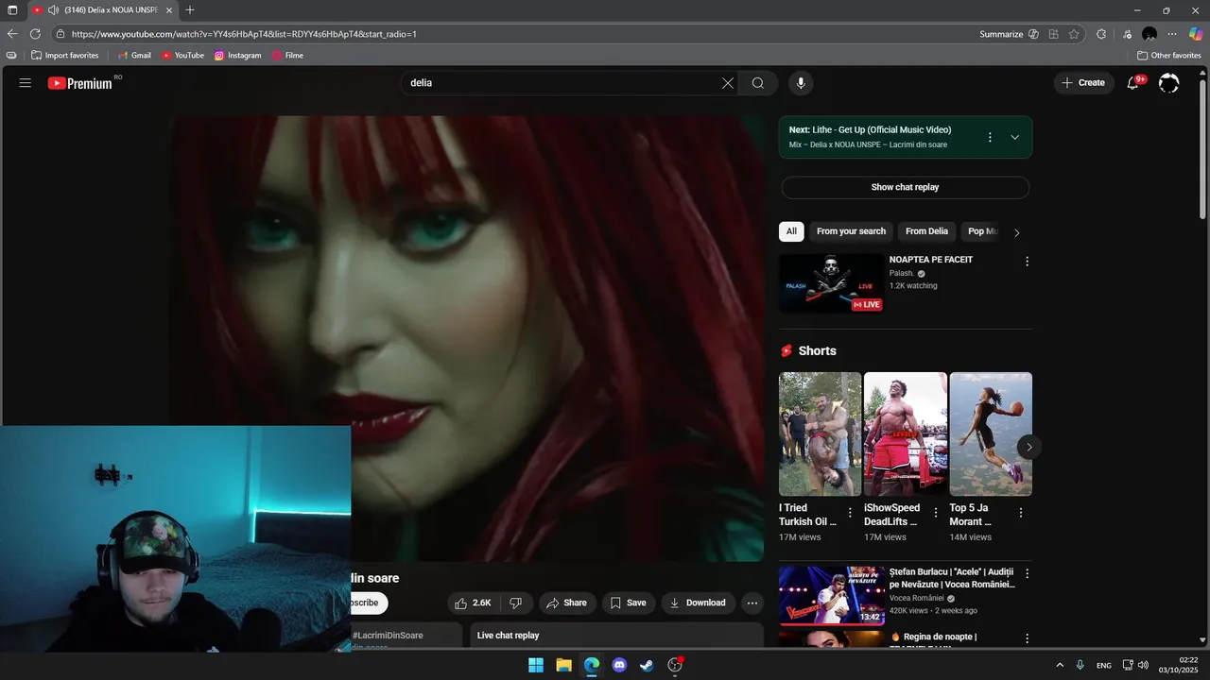The image size is (1210, 680).
Task: Open Filme bookmark
Action: tap(287, 56)
